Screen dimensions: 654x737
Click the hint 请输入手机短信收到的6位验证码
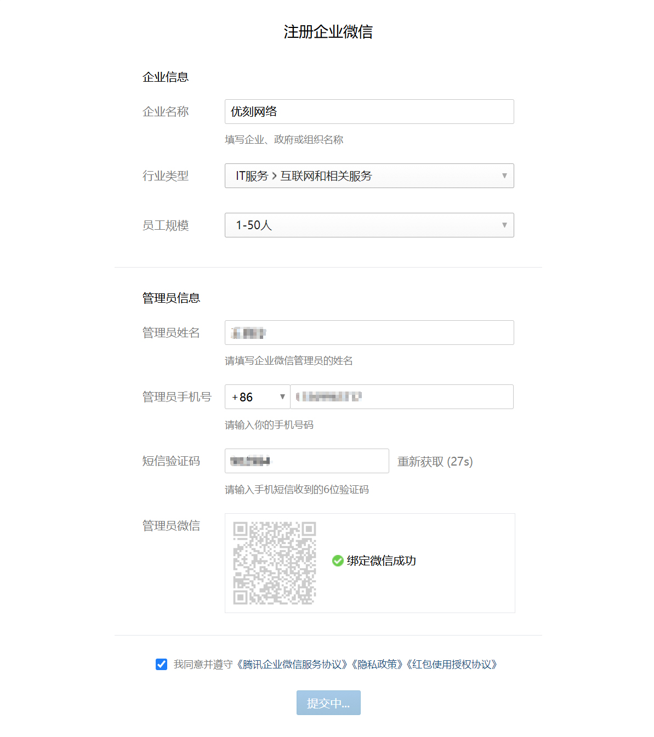tap(297, 490)
